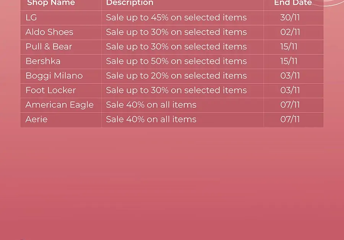Click the Bershka shop name
The height and width of the screenshot is (240, 344).
pyautogui.click(x=43, y=61)
